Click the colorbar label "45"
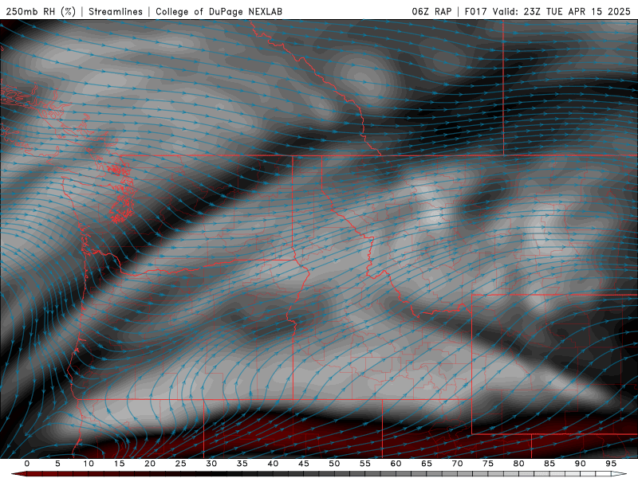This screenshot has height=478, width=638. tap(304, 464)
